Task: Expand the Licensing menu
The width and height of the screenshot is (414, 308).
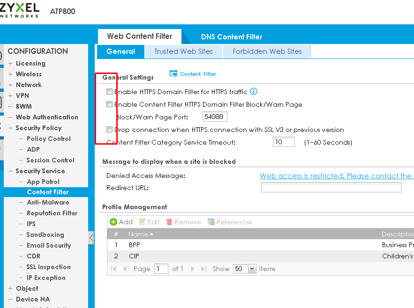Action: [x=10, y=63]
